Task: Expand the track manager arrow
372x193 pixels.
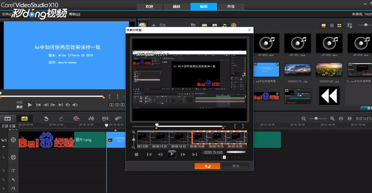Action: (x=4, y=147)
